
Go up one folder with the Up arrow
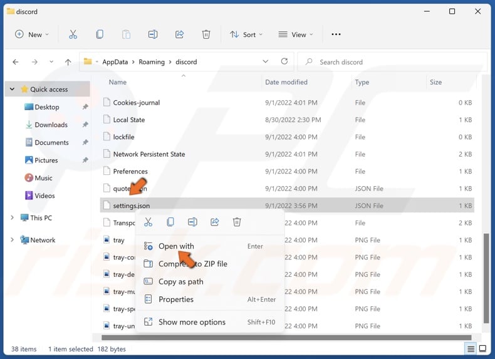click(x=68, y=62)
